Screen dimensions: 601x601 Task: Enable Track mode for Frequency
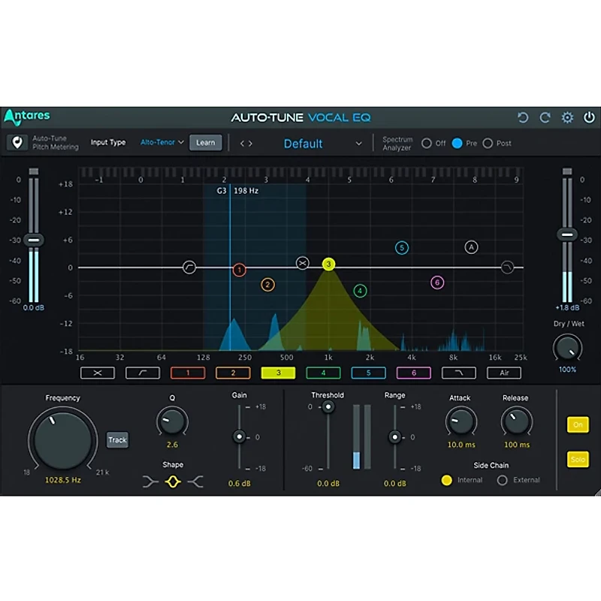(117, 439)
